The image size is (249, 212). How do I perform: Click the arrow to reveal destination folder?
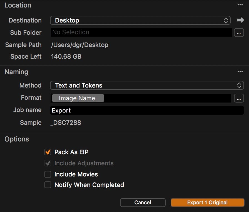click(240, 20)
